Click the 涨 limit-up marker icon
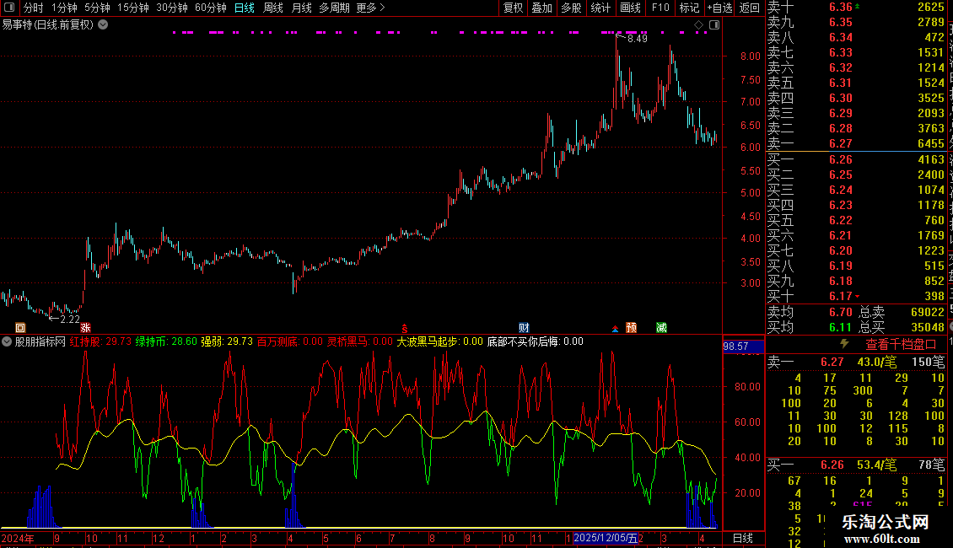 (85, 327)
